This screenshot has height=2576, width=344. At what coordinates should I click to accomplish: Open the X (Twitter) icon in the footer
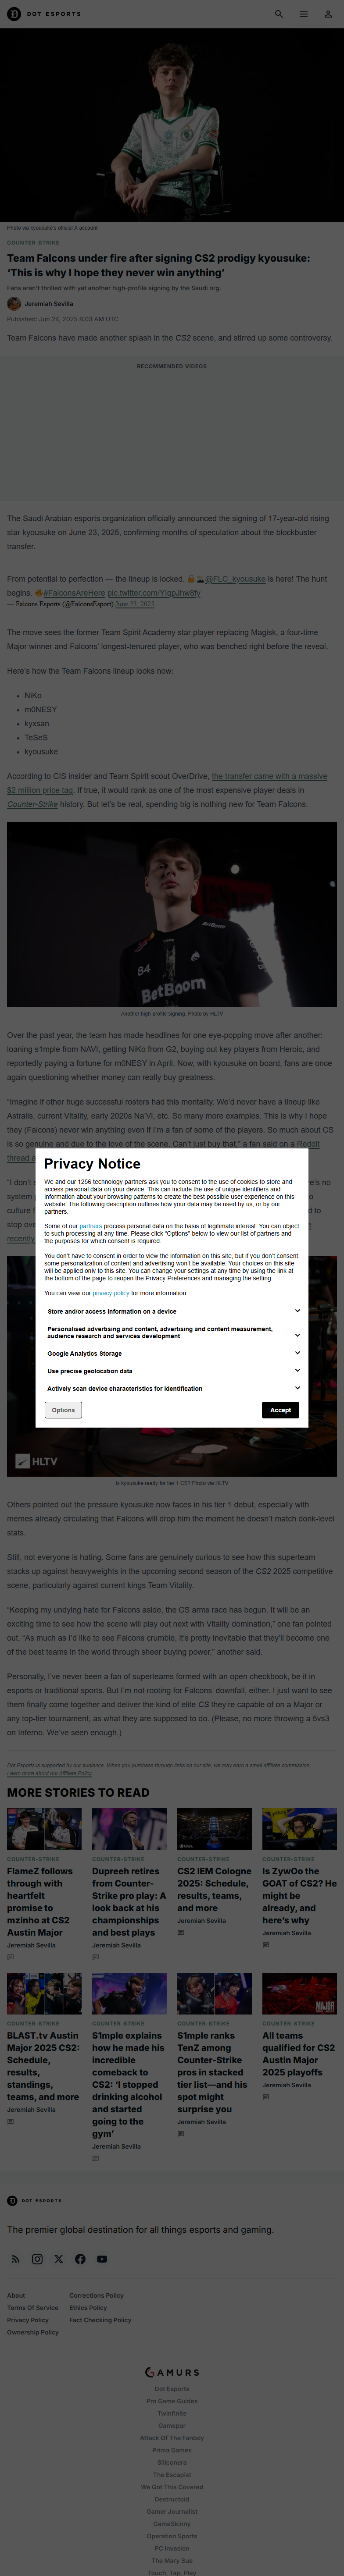(x=59, y=2259)
